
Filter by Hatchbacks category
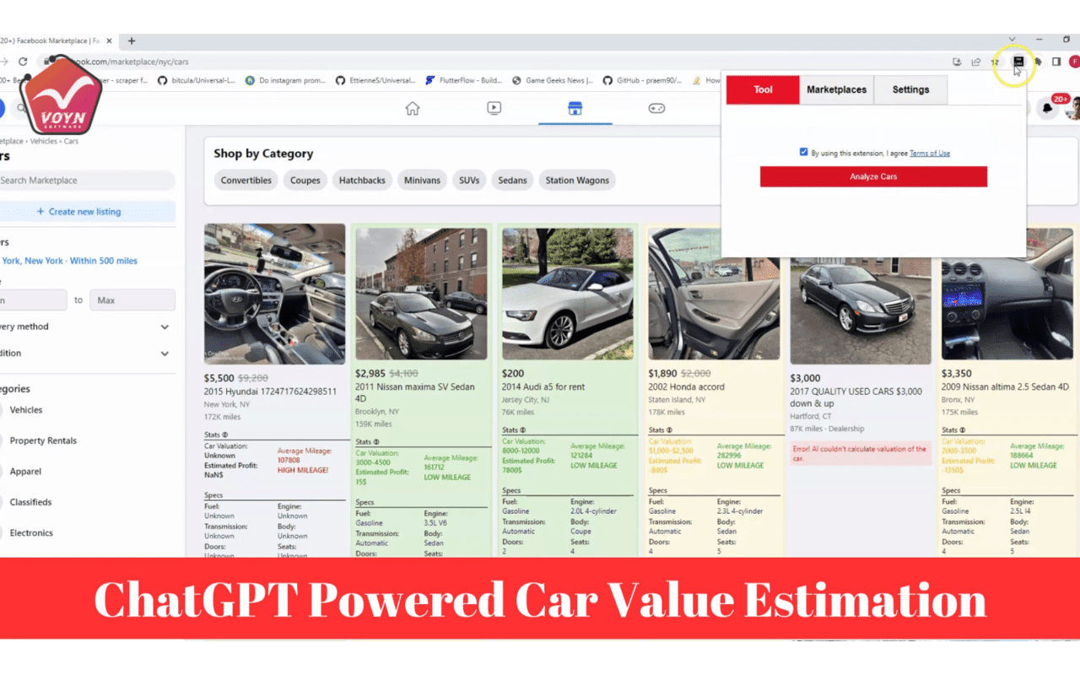pos(362,181)
